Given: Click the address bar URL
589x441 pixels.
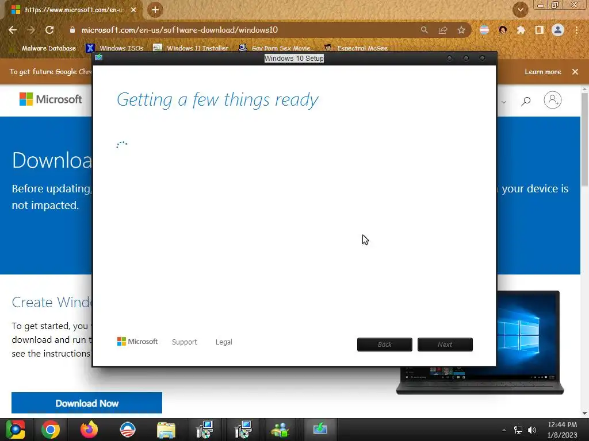Looking at the screenshot, I should (179, 30).
